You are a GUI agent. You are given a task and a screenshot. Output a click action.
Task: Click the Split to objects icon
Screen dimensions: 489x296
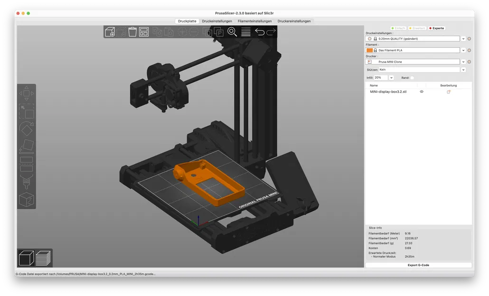[x=207, y=32]
